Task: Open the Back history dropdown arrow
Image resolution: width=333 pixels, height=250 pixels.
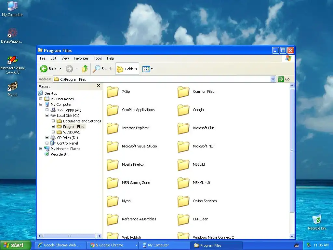Action: pos(60,69)
